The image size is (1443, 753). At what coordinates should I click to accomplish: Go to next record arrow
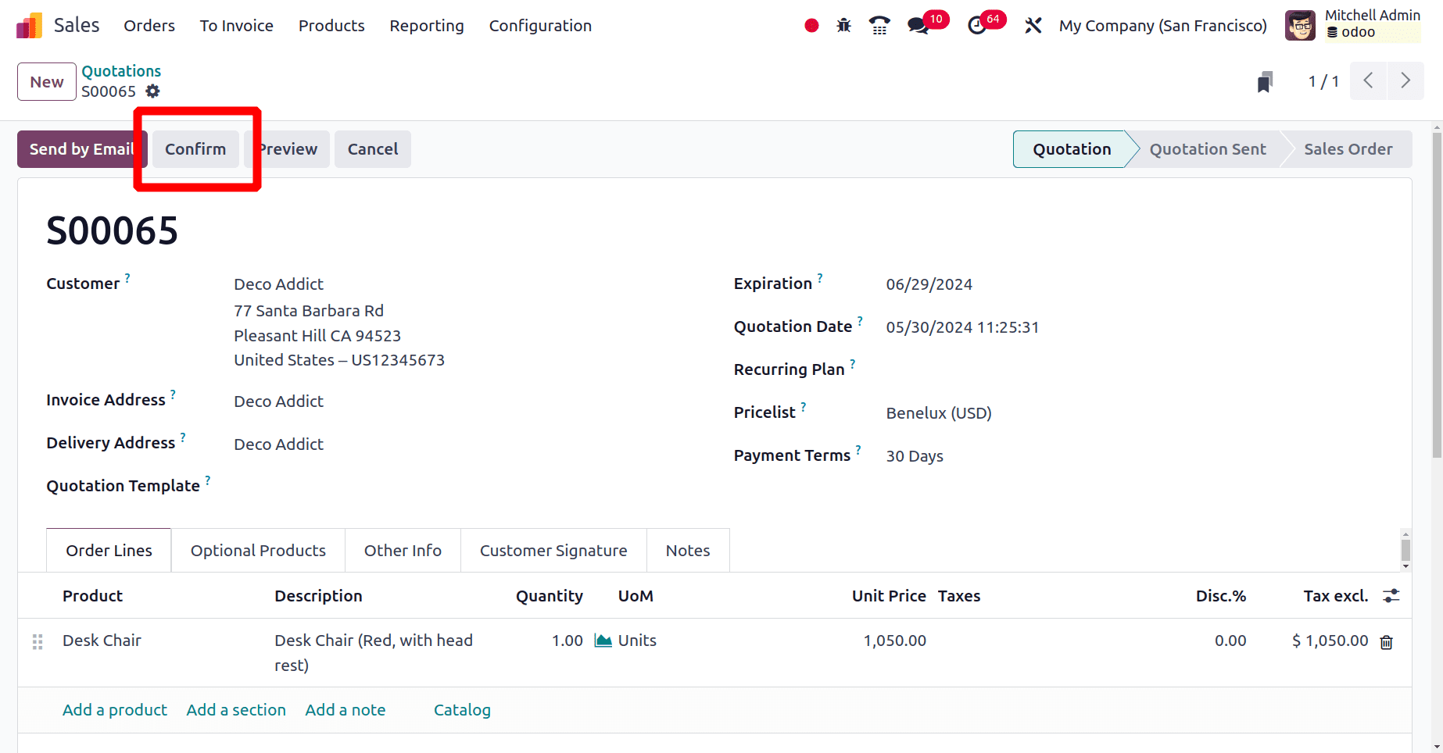pyautogui.click(x=1405, y=80)
